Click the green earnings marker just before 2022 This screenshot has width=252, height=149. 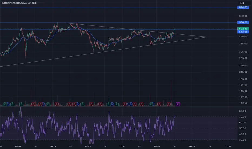point(82,104)
